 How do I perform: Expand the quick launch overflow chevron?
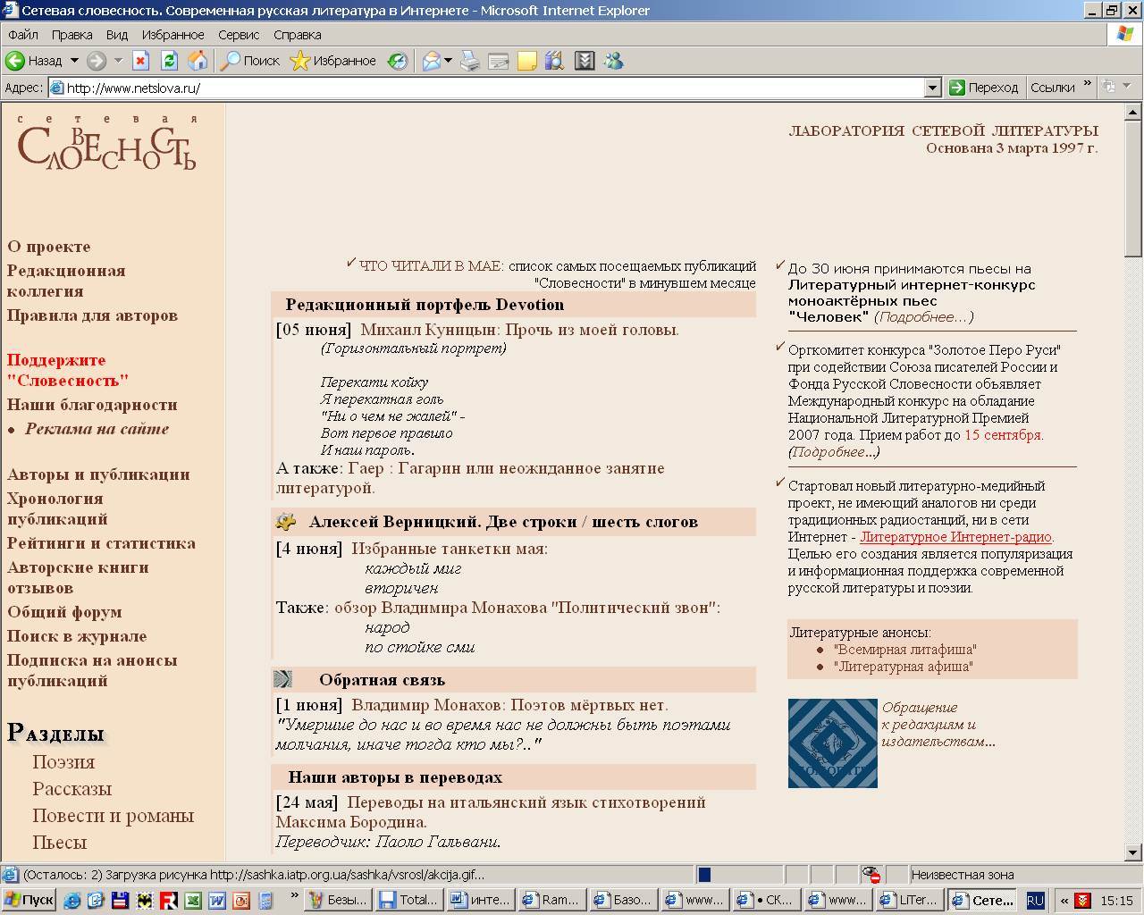(295, 895)
